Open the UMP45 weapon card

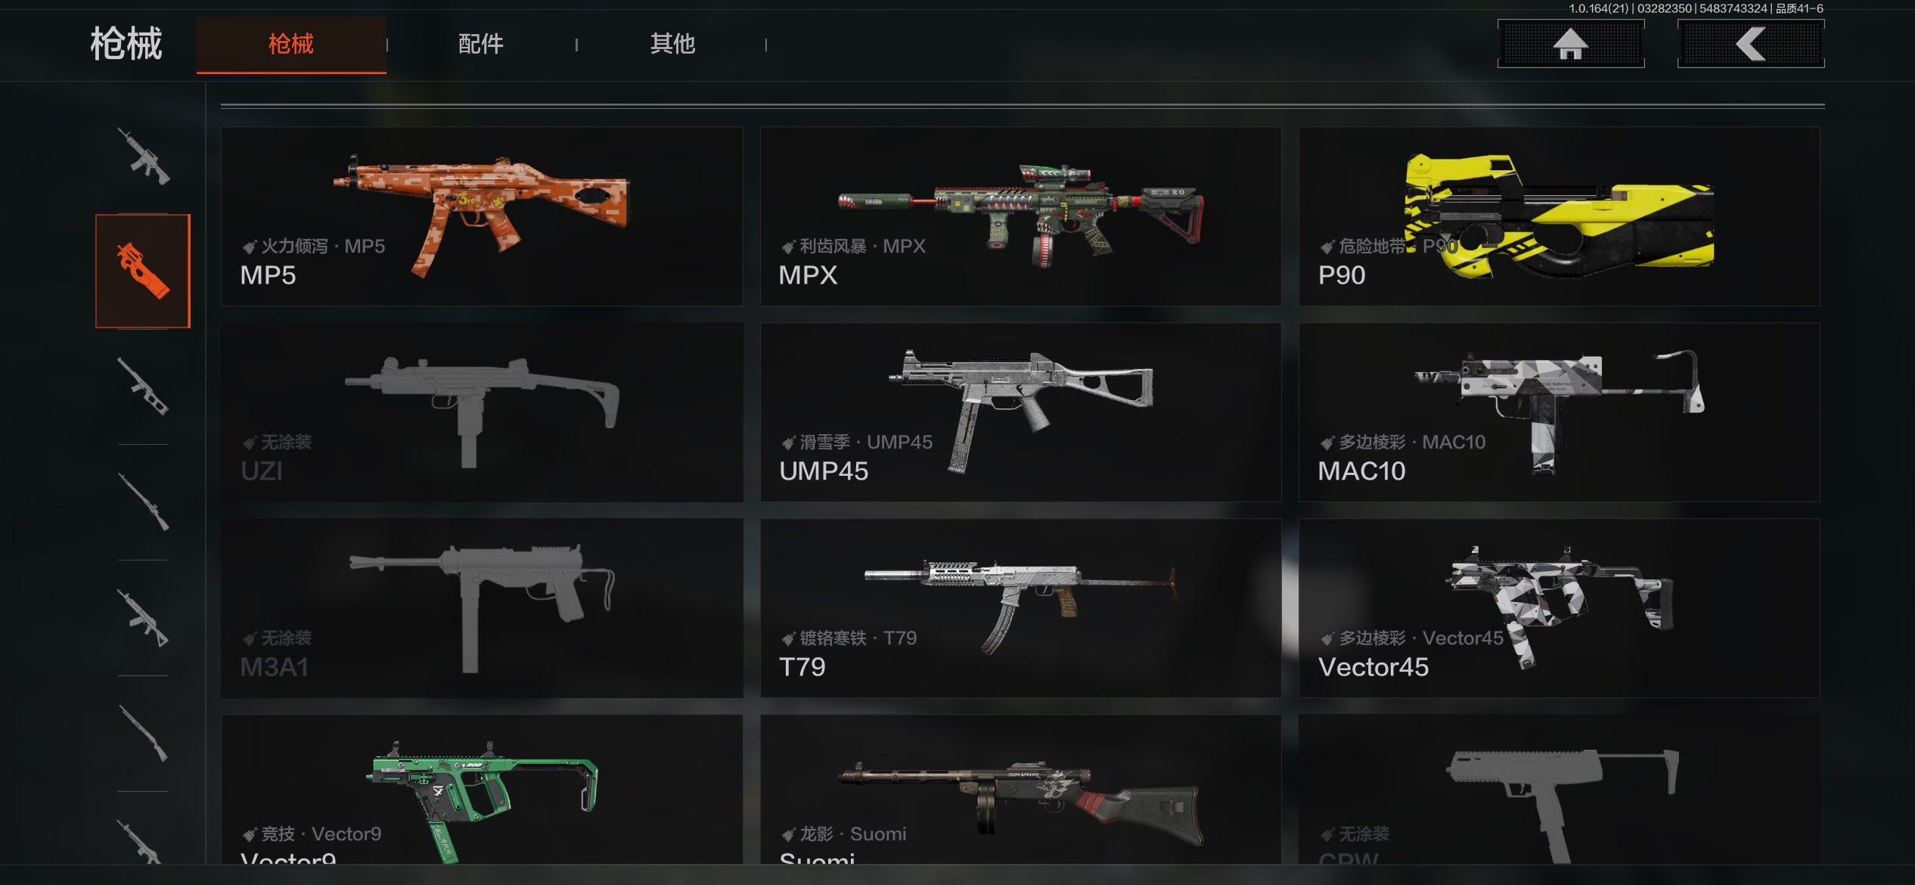(1020, 412)
